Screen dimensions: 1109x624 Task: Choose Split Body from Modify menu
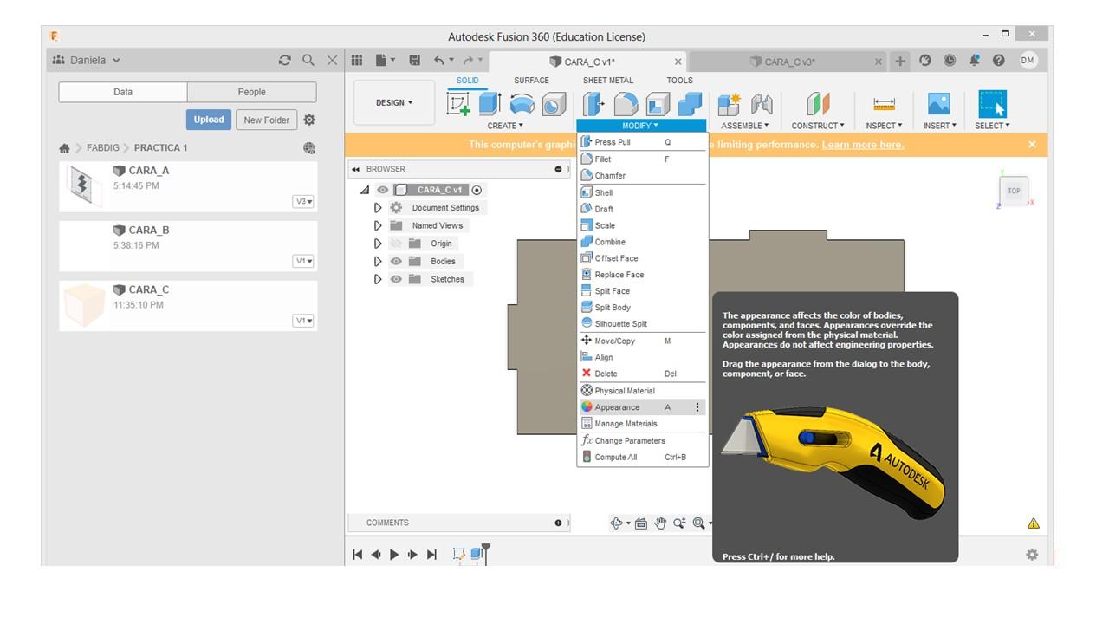(x=642, y=308)
